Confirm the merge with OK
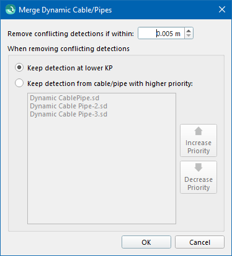The width and height of the screenshot is (232, 256). (146, 242)
